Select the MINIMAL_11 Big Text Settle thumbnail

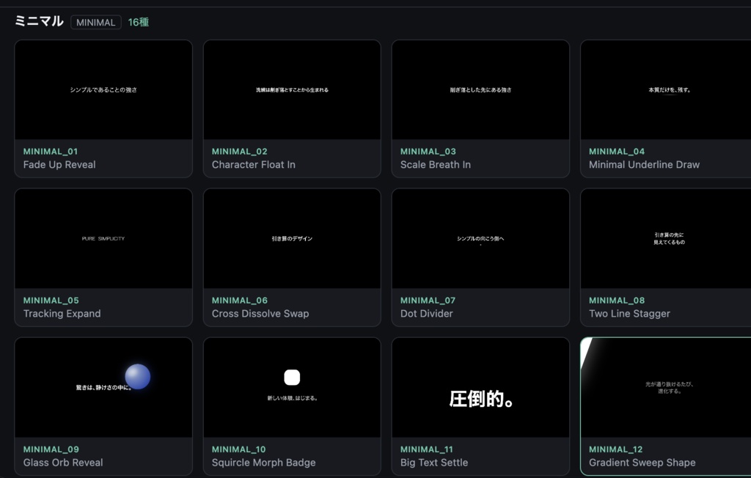click(x=480, y=388)
